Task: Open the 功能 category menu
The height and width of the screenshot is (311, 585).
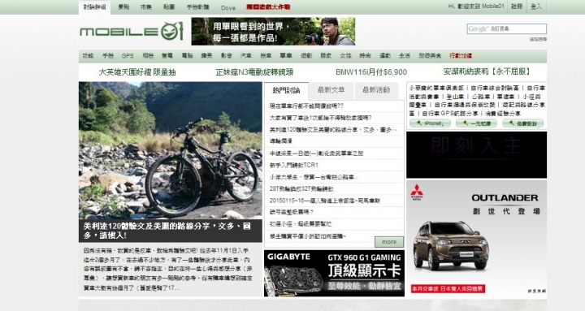Action: pos(88,55)
